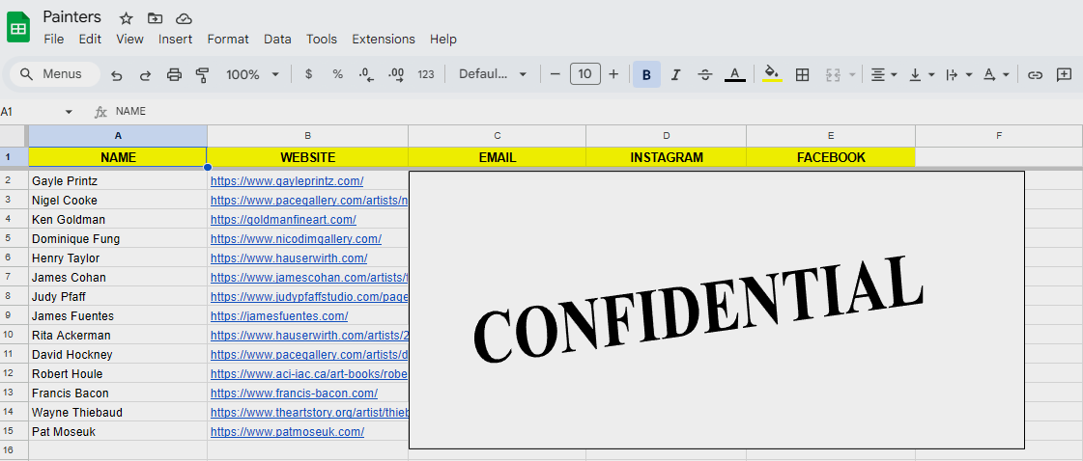Image resolution: width=1083 pixels, height=461 pixels.
Task: Click the Merge cells icon
Action: (x=832, y=74)
